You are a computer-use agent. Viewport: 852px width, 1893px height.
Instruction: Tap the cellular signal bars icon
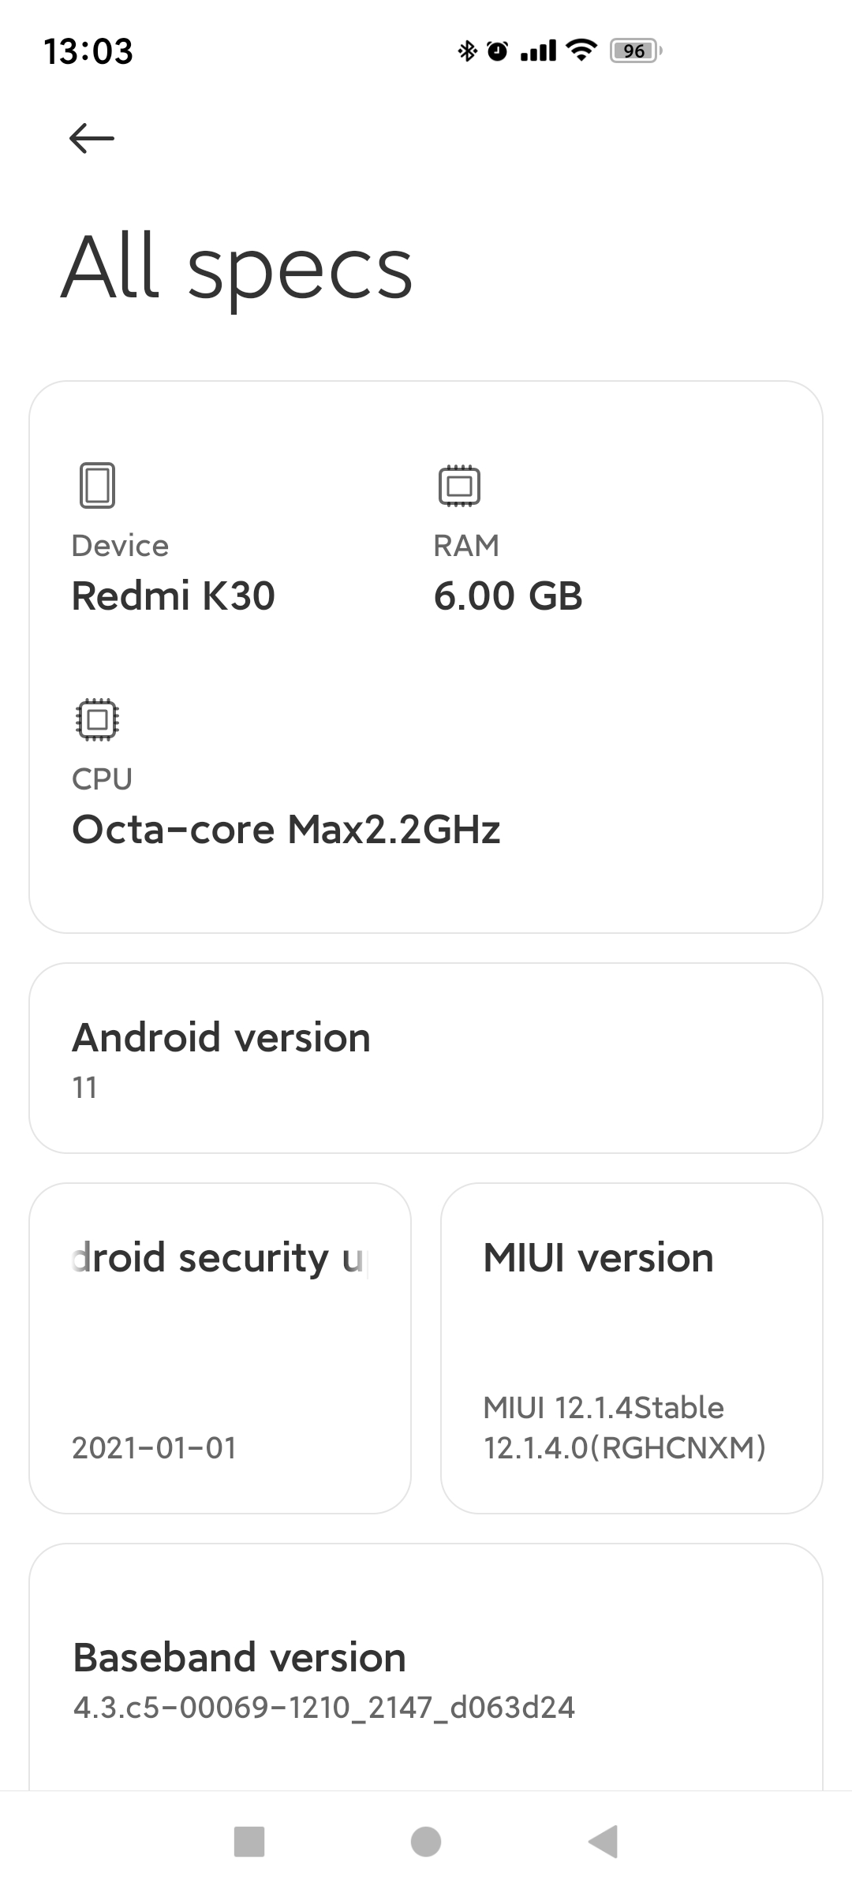[x=539, y=51]
